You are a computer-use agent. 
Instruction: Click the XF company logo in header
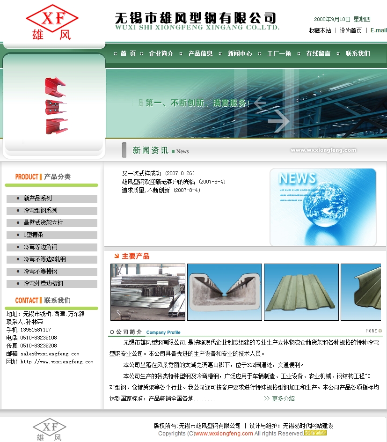pyautogui.click(x=52, y=22)
